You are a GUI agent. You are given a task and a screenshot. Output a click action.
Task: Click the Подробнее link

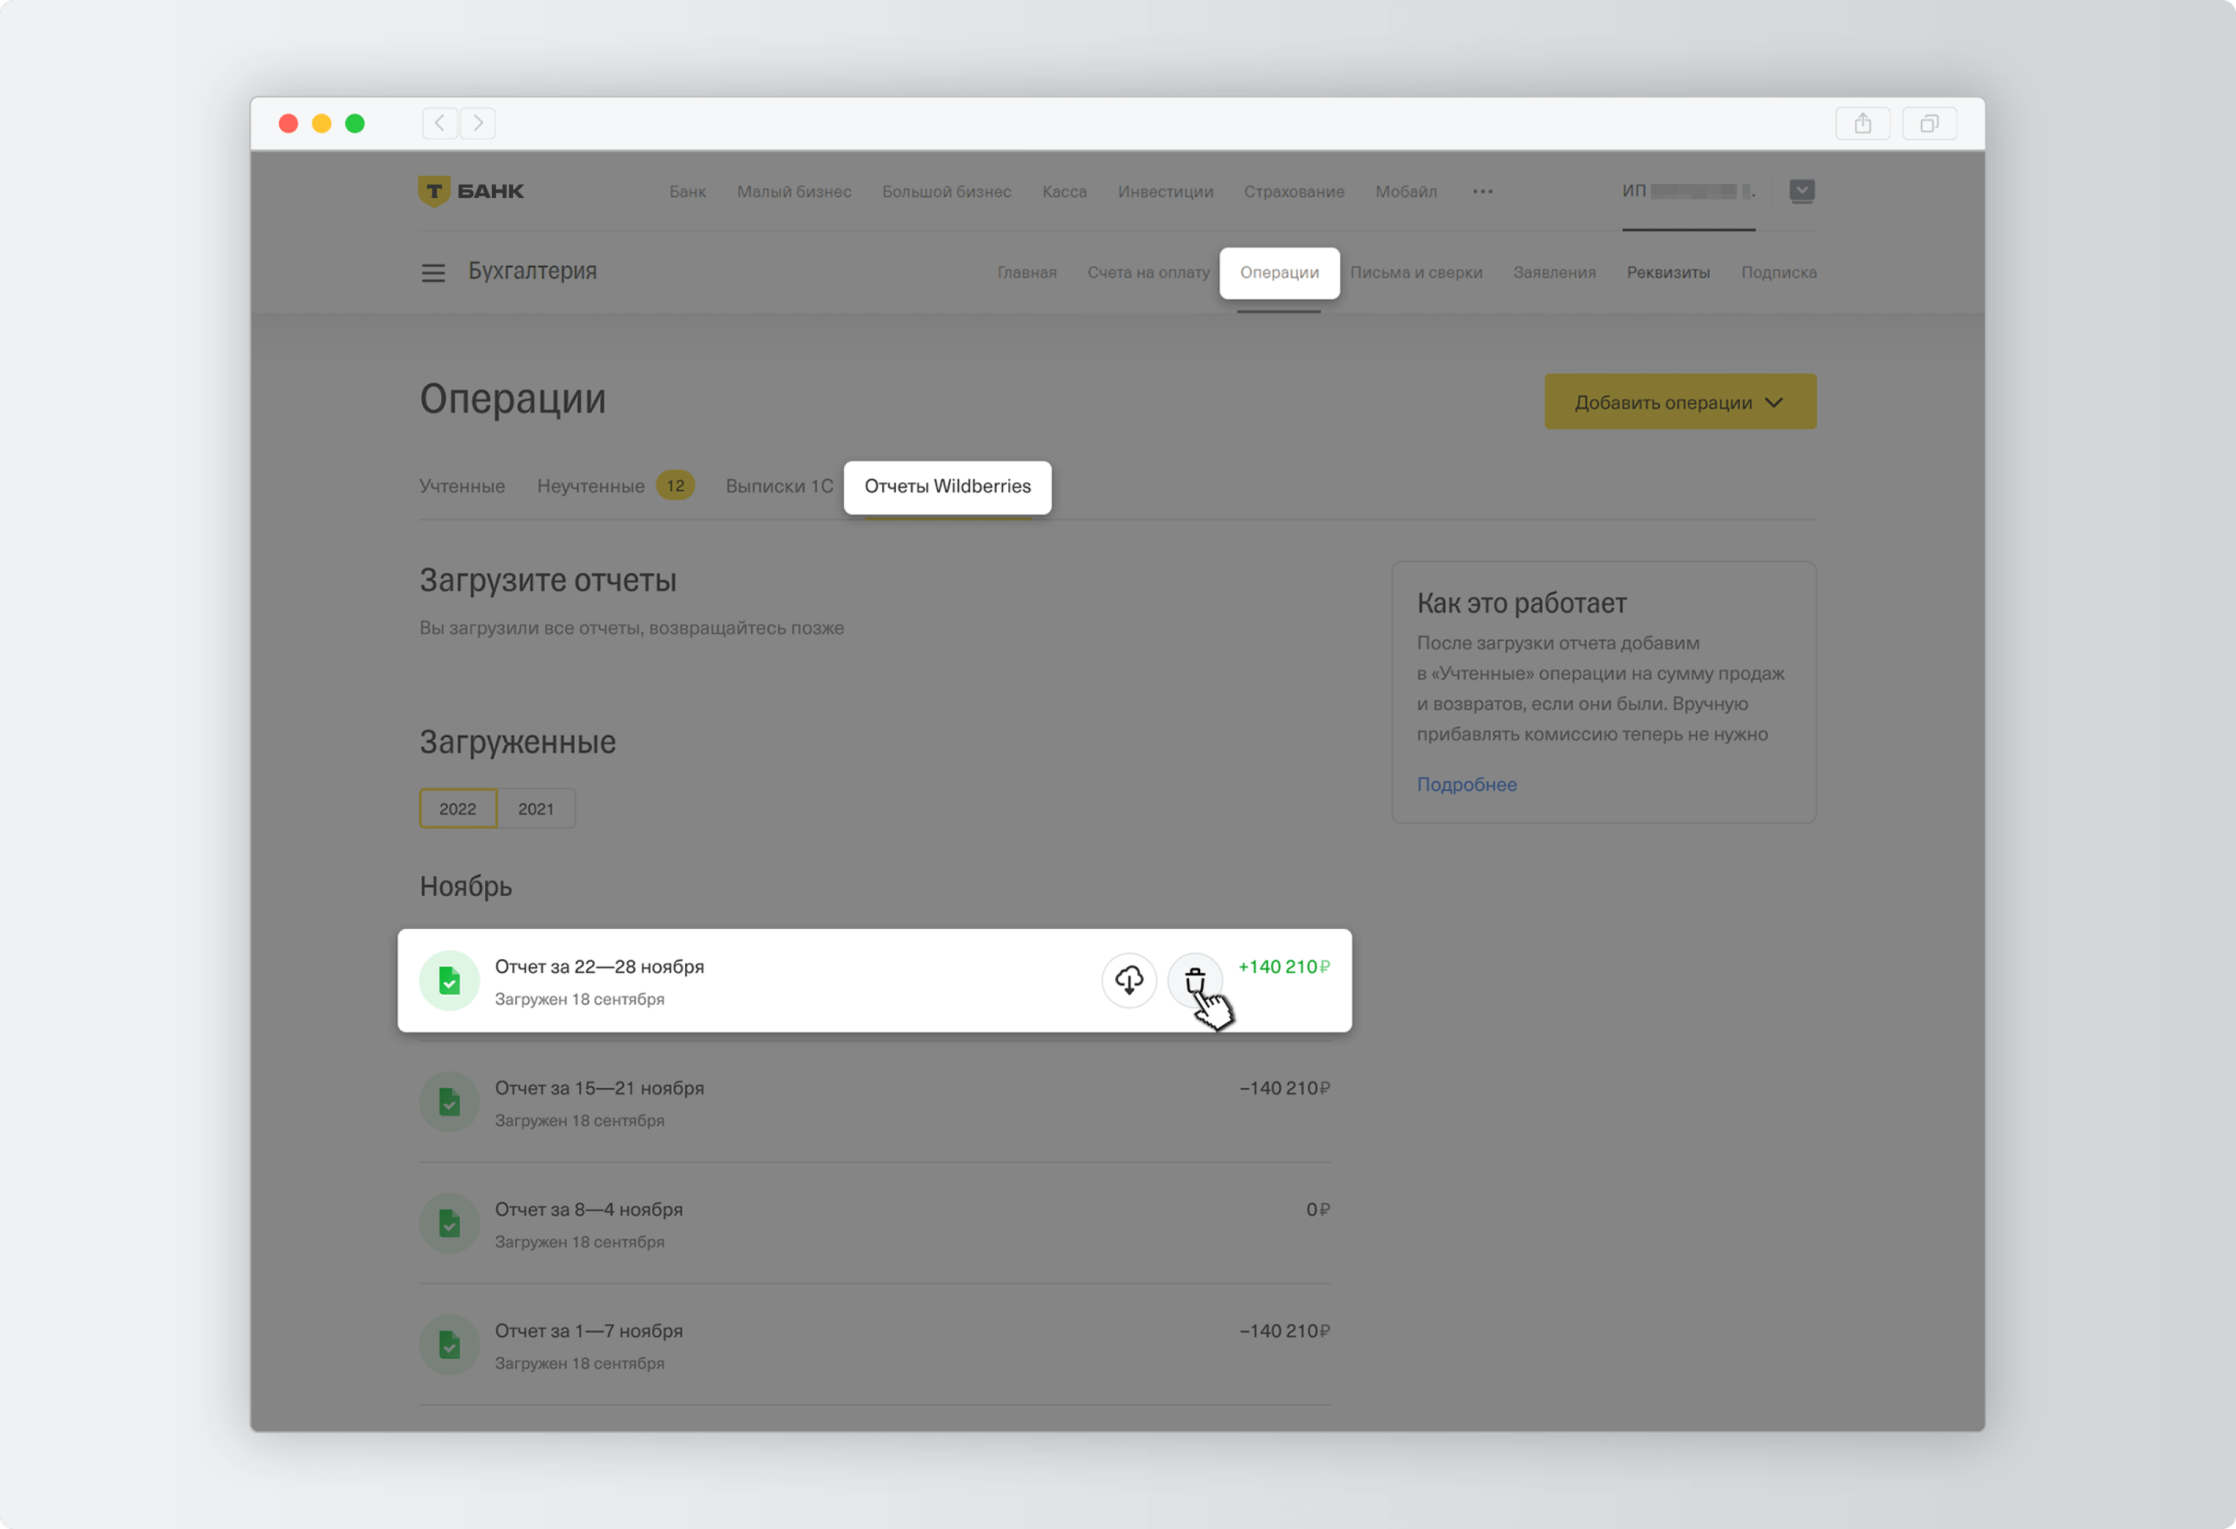coord(1466,784)
